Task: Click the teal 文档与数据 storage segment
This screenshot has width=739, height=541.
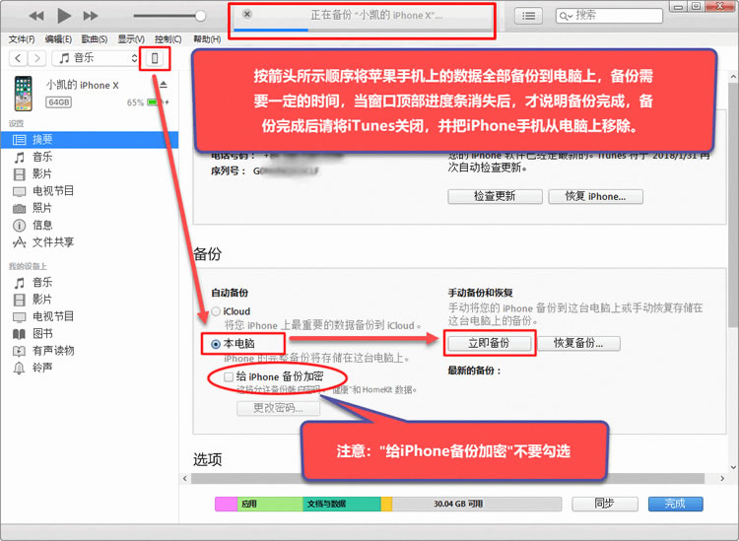Action: pos(342,504)
